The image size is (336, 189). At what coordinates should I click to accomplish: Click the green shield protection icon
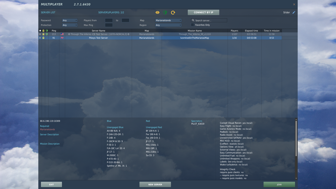[x=165, y=12]
